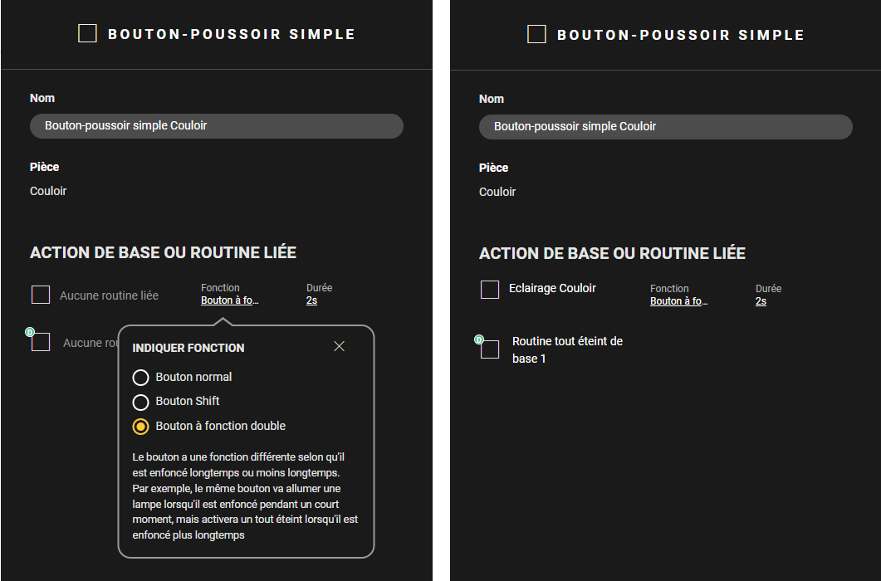Click the square icon beside 'Eclairage Couloir'
Viewport: 881px width, 581px height.
click(490, 289)
